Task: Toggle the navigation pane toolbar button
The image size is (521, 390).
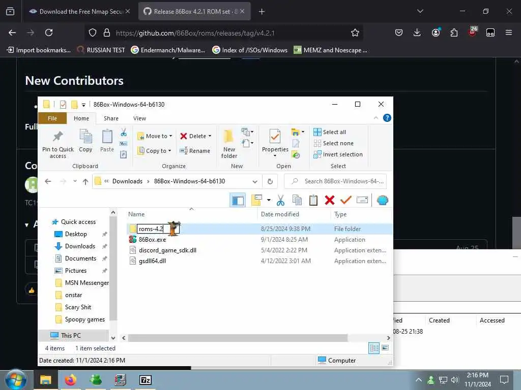Action: point(238,200)
